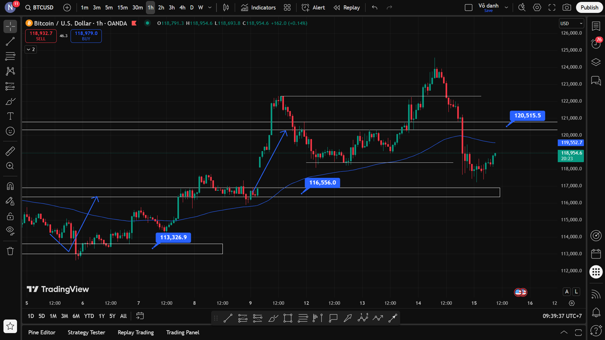Image resolution: width=605 pixels, height=340 pixels.
Task: Select callout tool in floating drawing toolbar
Action: click(333, 318)
